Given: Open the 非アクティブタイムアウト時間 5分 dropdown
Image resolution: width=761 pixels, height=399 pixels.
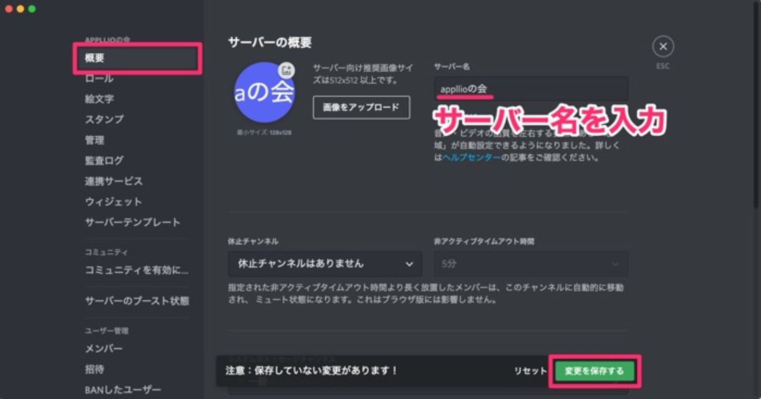Looking at the screenshot, I should [x=531, y=263].
